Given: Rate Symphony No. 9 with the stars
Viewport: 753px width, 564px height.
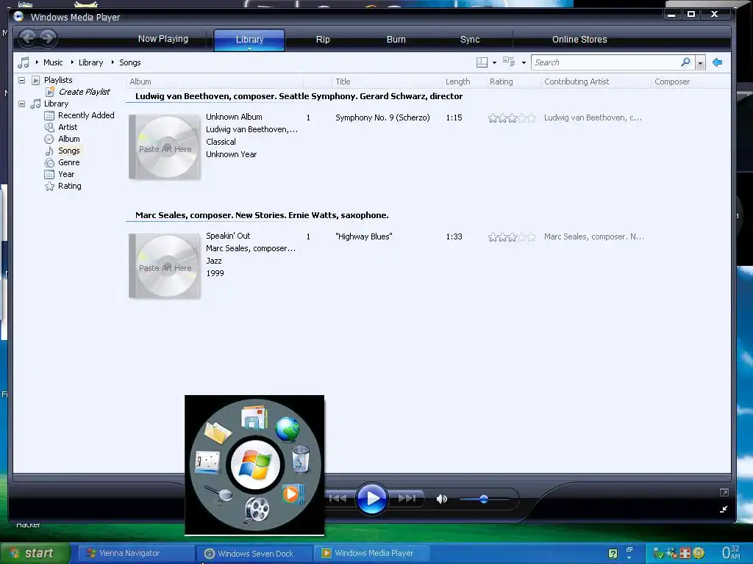Looking at the screenshot, I should [x=512, y=118].
